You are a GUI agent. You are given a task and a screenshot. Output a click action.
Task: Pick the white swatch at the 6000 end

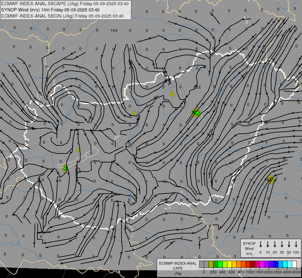[x=294, y=264]
